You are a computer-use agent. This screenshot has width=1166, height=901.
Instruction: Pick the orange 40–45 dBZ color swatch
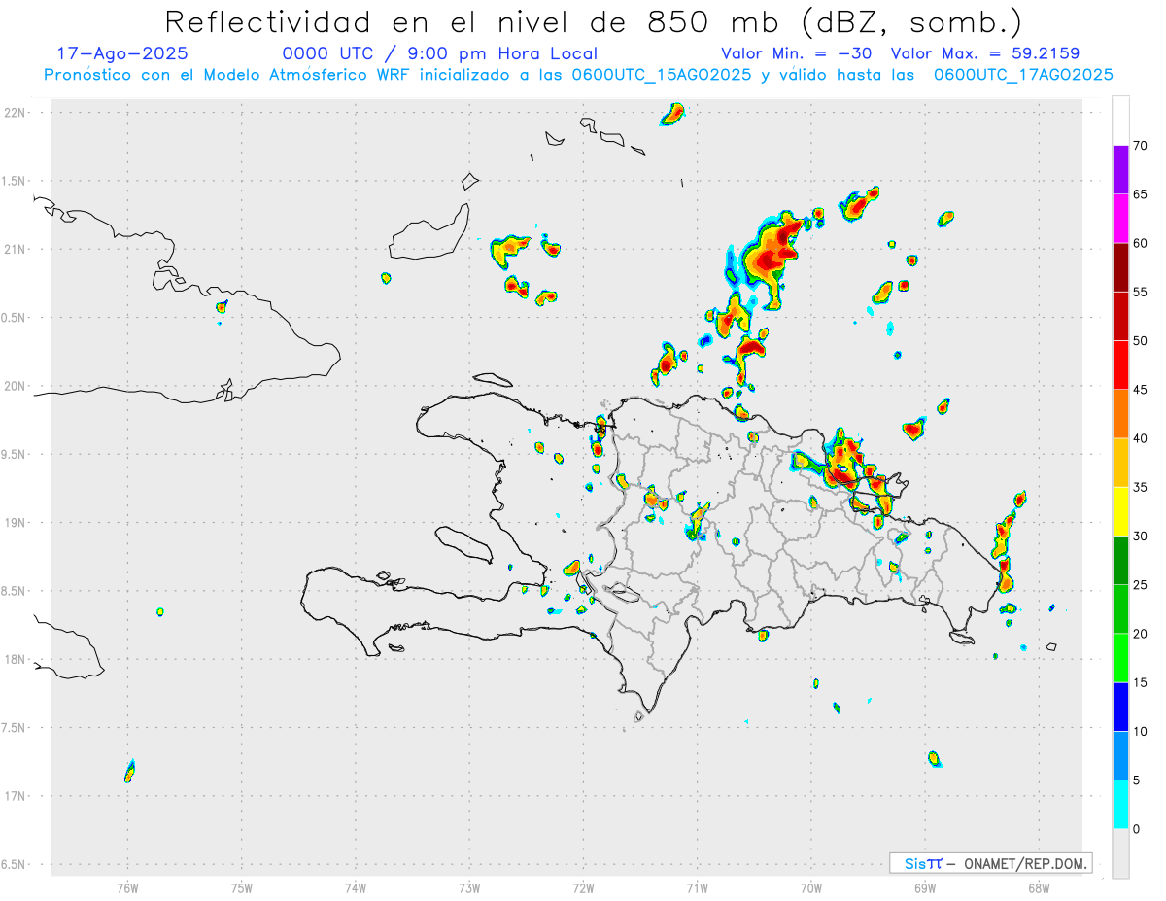[1120, 414]
